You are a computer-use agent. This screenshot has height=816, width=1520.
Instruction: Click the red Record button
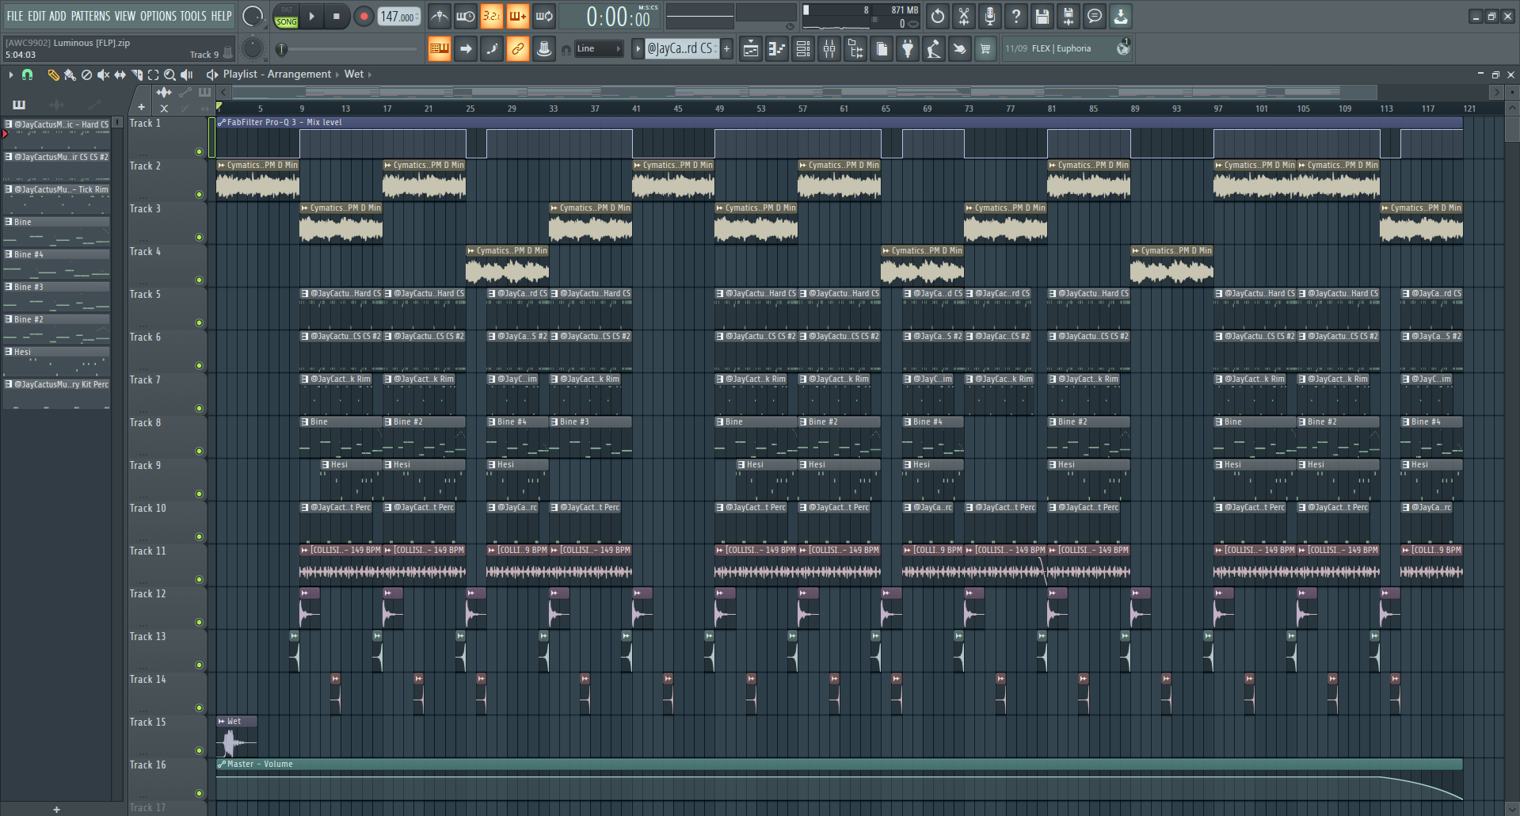(x=364, y=16)
